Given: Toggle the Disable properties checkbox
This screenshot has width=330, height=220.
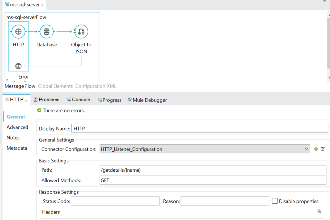Looking at the screenshot, I should pyautogui.click(x=275, y=201).
